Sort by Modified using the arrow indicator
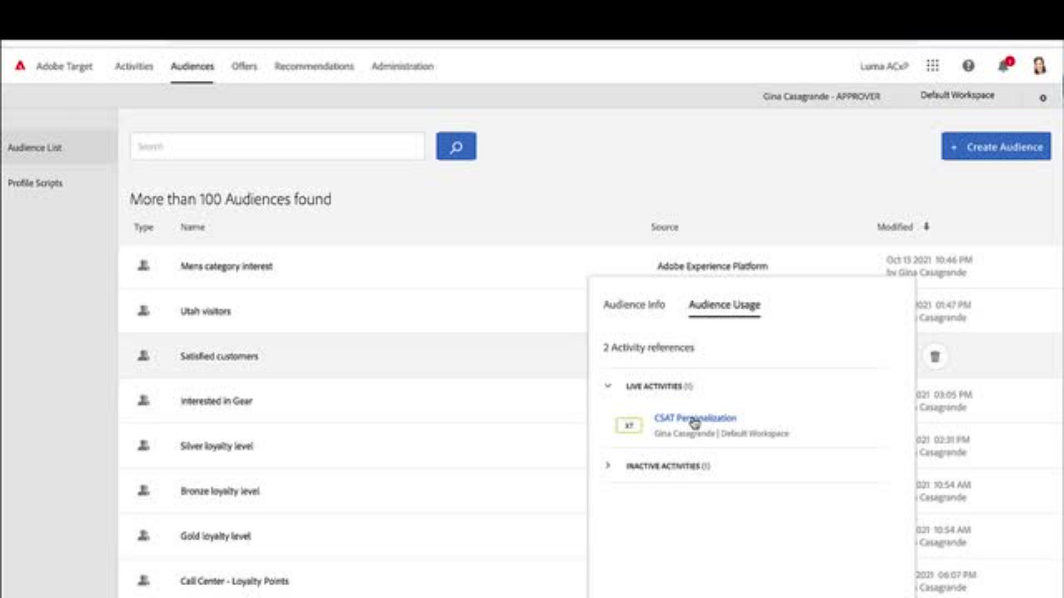1064x598 pixels. coord(927,226)
